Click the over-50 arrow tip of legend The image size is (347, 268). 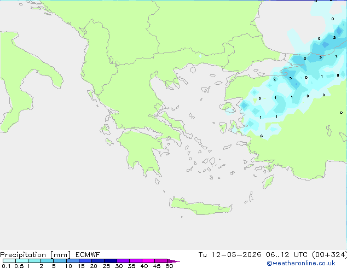pyautogui.click(x=173, y=261)
